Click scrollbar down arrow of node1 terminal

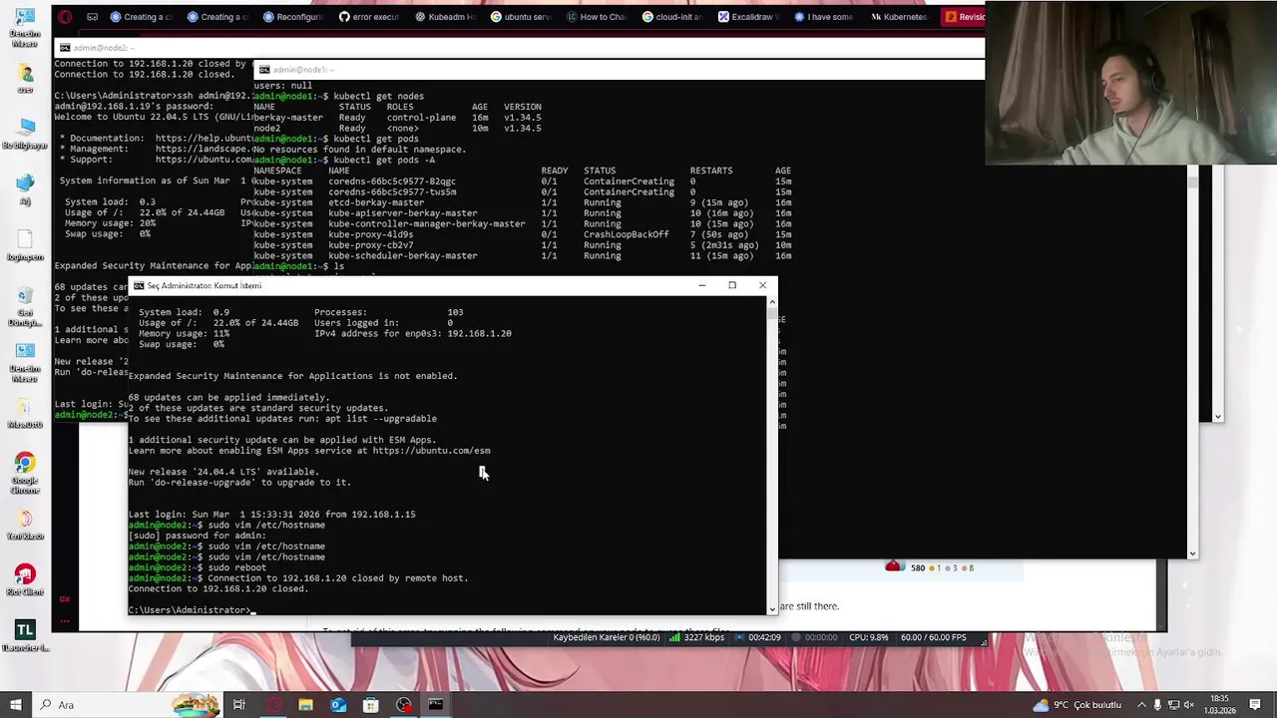pos(1192,552)
